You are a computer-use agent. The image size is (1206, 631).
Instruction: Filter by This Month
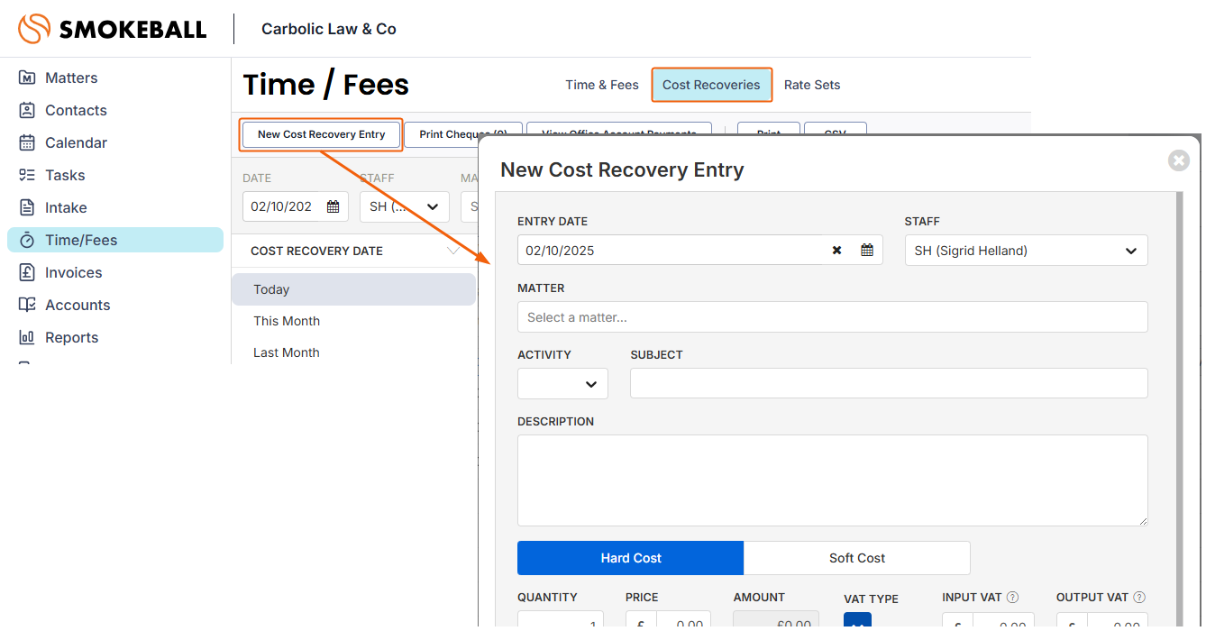pos(287,321)
